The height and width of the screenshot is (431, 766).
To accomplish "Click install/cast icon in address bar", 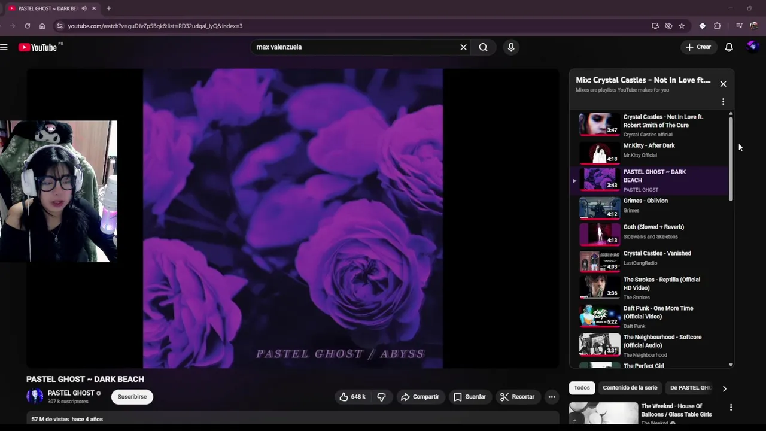I will pos(655,26).
